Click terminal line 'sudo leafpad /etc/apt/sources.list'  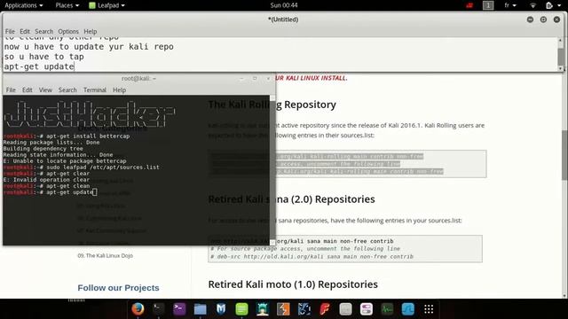coord(81,167)
